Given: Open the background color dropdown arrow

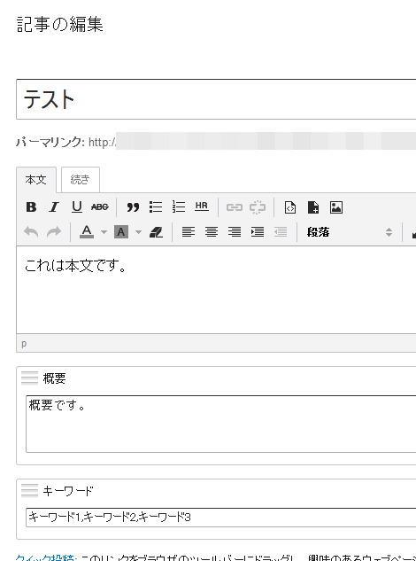Looking at the screenshot, I should (138, 232).
